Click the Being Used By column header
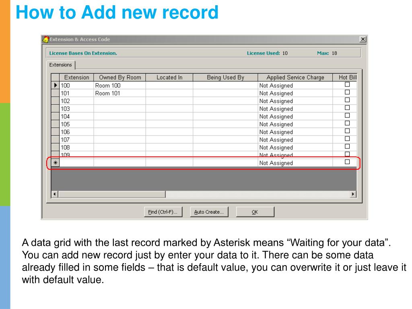The image size is (412, 309). click(225, 78)
